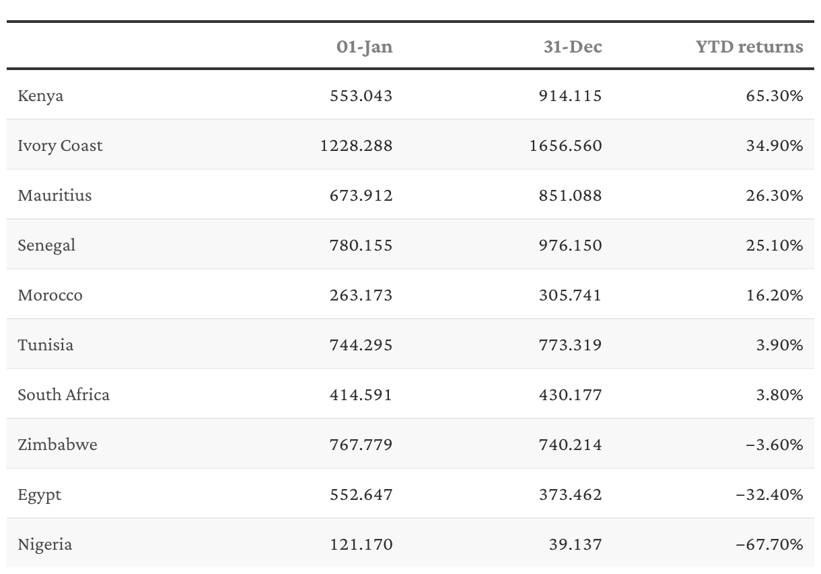
Task: Click the Mauritius country cell
Action: pos(55,195)
